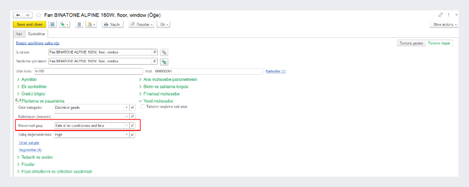469x187 pixels.
Task: Click the floppy disk save icon
Action: pos(52,25)
